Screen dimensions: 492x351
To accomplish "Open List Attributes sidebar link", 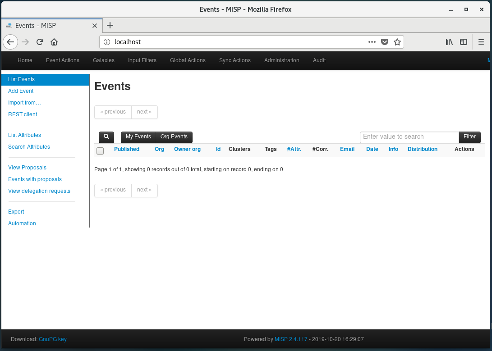I will click(24, 135).
